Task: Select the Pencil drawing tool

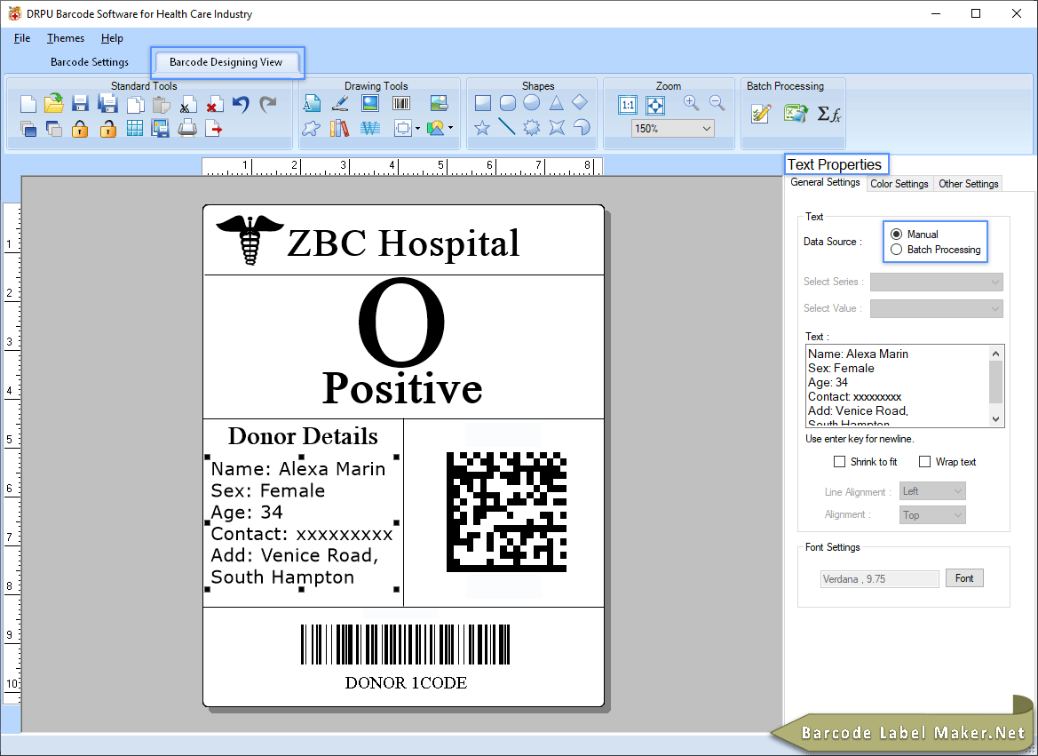Action: coord(340,103)
